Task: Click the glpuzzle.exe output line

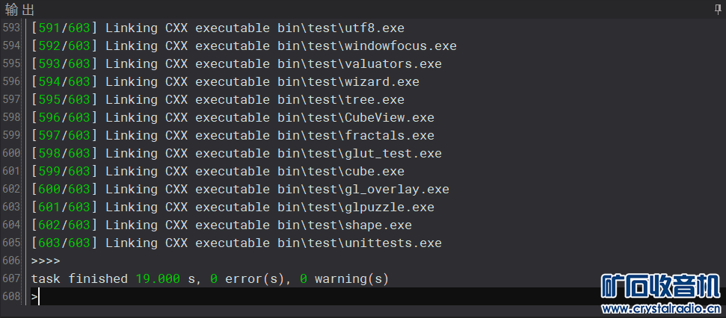Action: click(233, 208)
